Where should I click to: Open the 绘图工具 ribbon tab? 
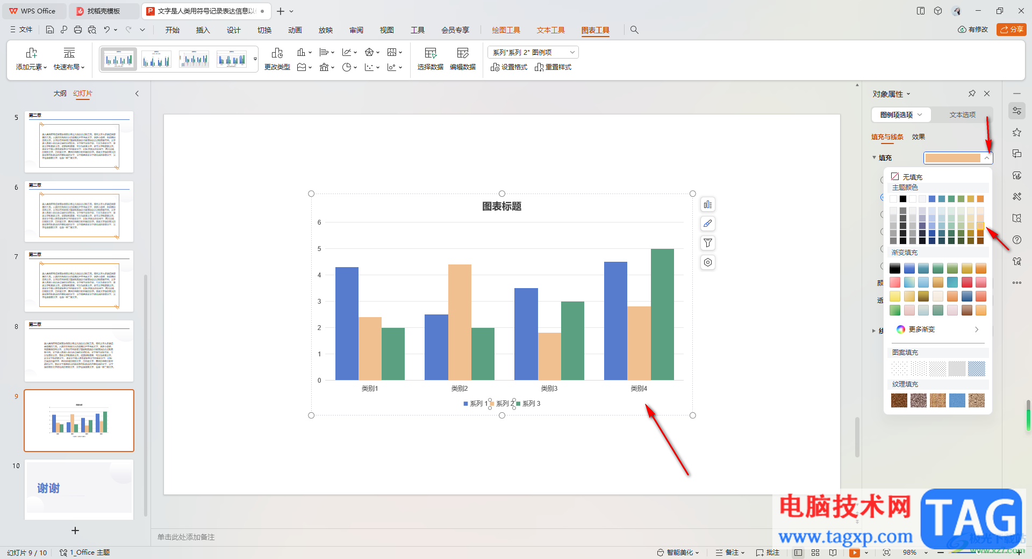coord(506,30)
